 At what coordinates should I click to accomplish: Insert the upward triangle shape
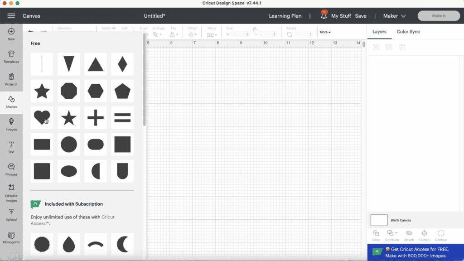coord(96,64)
